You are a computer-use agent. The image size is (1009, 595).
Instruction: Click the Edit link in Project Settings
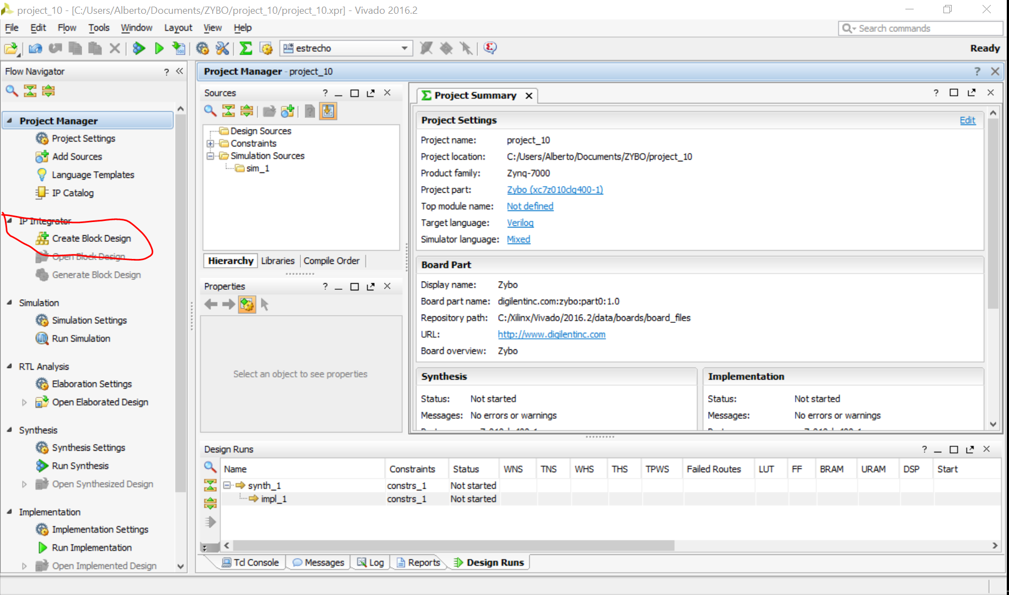pos(967,120)
